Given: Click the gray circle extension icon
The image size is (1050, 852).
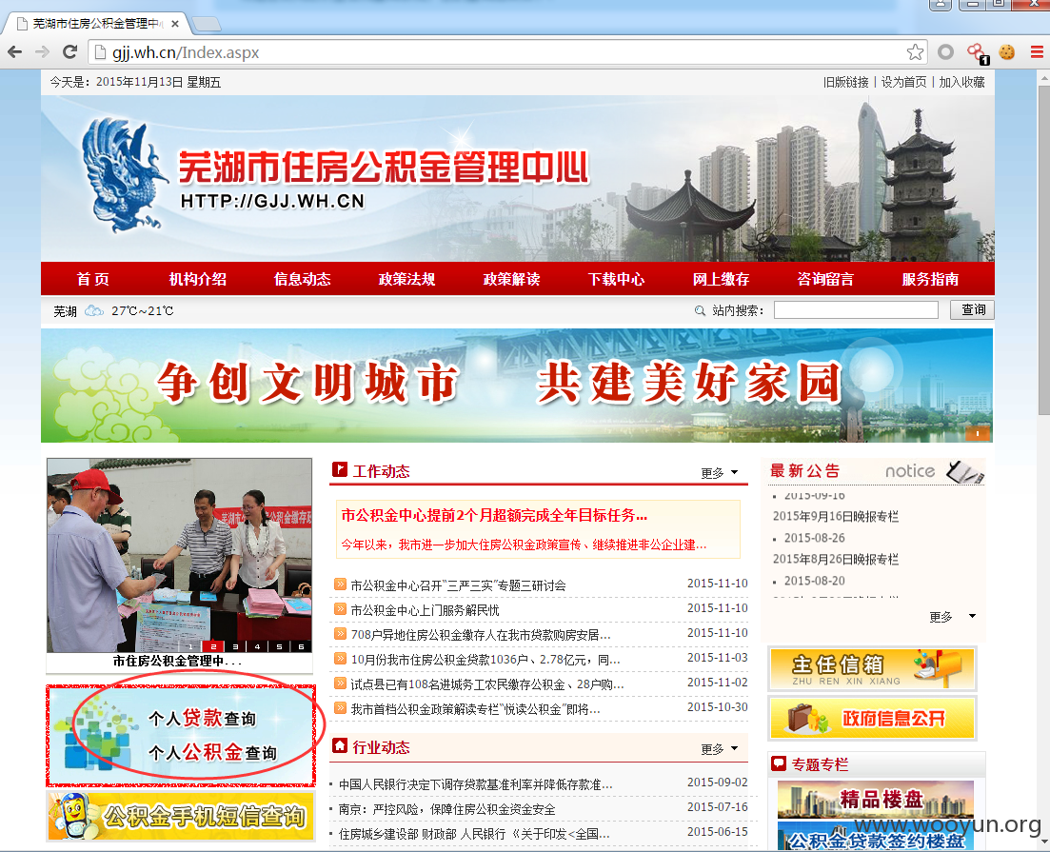Looking at the screenshot, I should click(945, 52).
